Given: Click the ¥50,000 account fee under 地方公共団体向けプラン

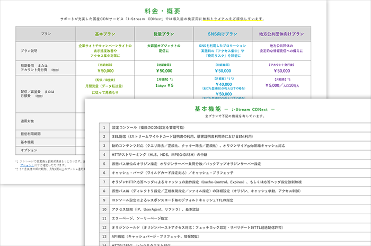Looking at the screenshot, I should click(281, 71).
